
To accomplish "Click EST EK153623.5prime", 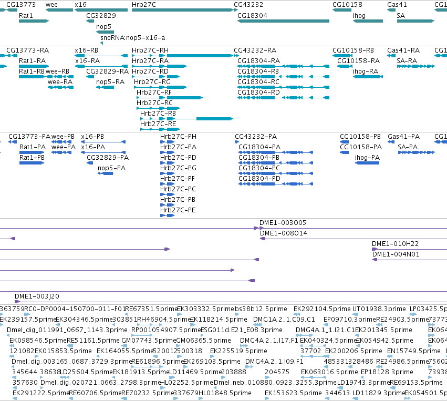I will (x=293, y=393).
